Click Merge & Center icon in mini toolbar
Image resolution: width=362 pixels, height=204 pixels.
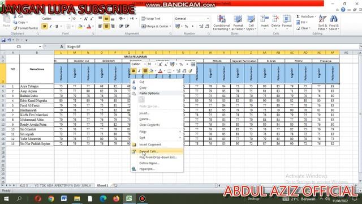[x=193, y=64]
